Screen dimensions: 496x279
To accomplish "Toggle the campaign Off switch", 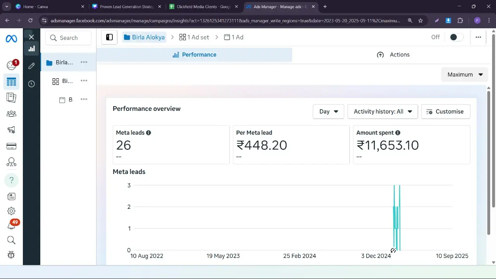I will click(x=456, y=37).
